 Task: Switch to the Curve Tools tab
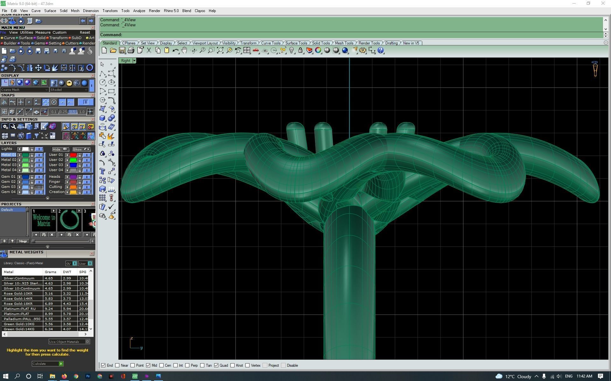pos(271,43)
